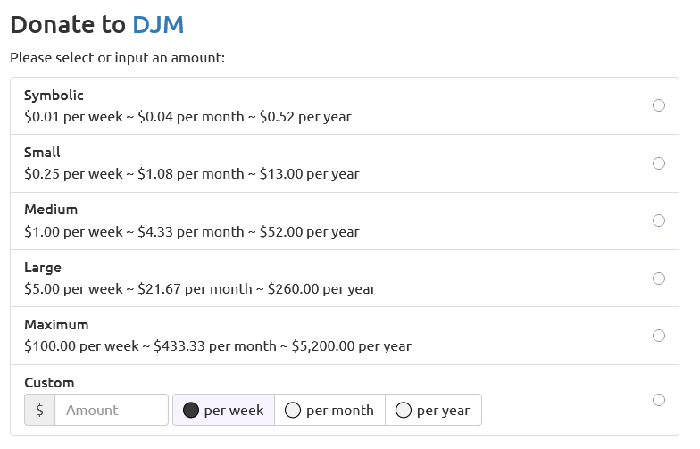
Task: Select the Custom amount radio button
Action: point(659,400)
